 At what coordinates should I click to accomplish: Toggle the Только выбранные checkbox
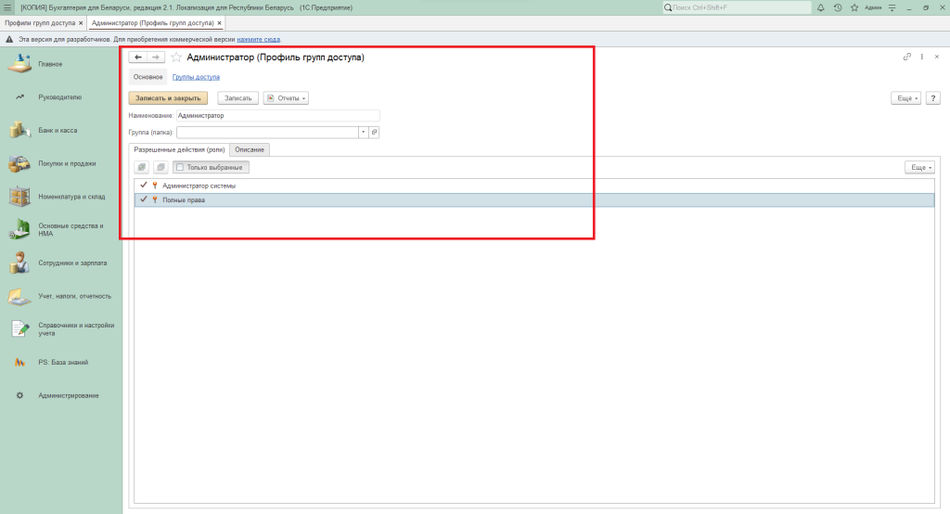[180, 167]
